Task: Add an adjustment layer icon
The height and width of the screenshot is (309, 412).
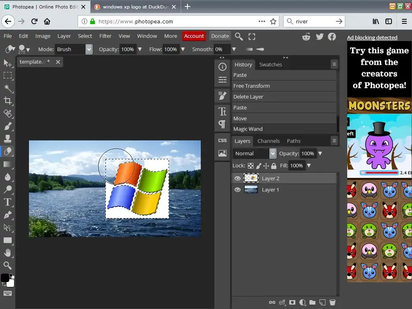Action: [303, 303]
